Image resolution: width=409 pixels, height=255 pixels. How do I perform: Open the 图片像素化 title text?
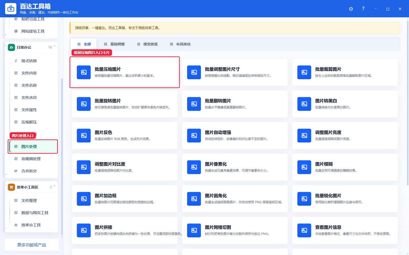coord(216,164)
